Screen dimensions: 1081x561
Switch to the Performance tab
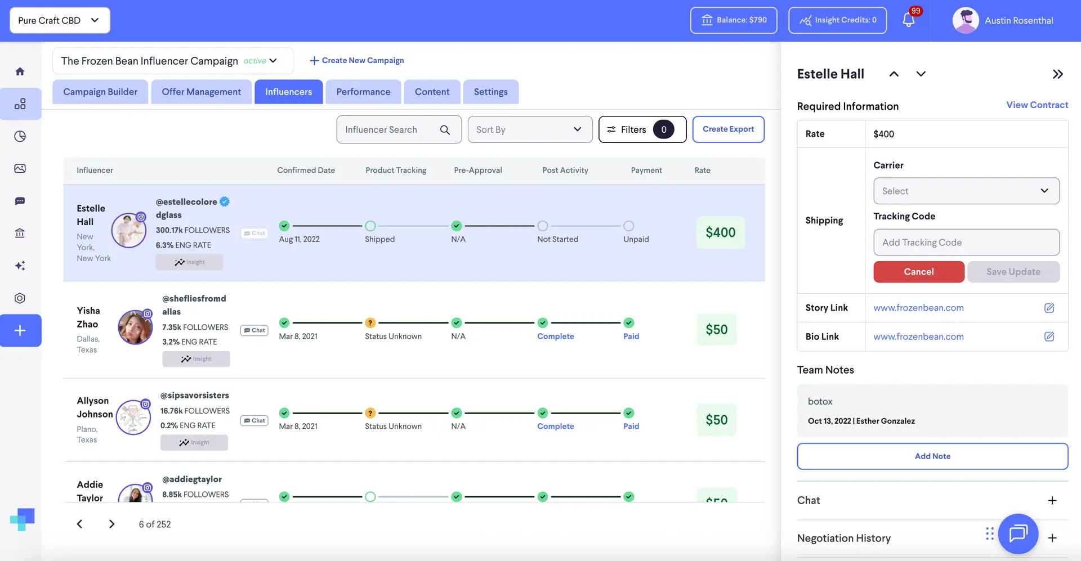tap(363, 92)
